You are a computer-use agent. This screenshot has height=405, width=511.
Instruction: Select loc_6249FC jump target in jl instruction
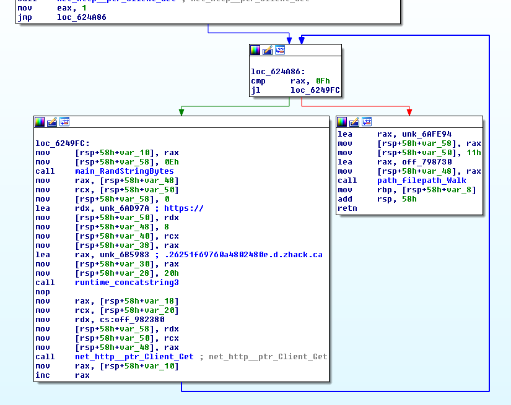(315, 90)
